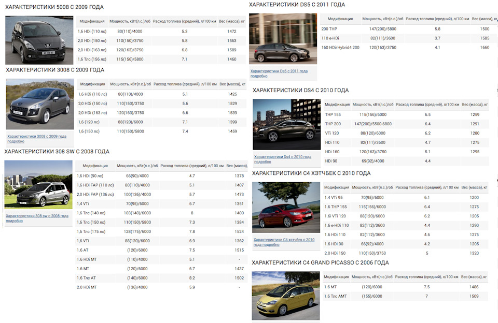The width and height of the screenshot is (498, 323).
Task: Select '2.0 HDi MT' modification
Action: point(87,287)
